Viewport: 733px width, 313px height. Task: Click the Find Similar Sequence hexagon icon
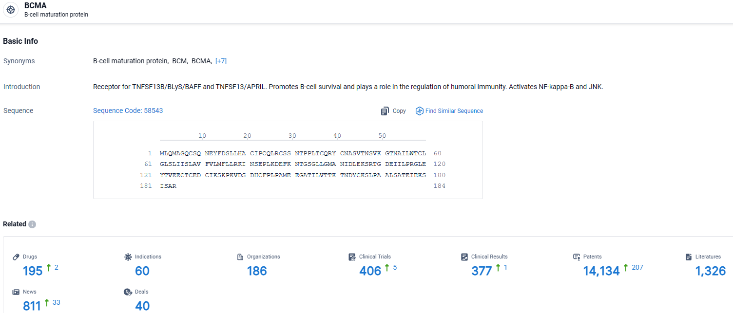coord(419,111)
